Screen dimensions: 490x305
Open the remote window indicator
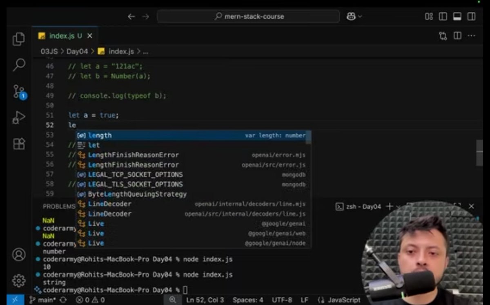15,300
